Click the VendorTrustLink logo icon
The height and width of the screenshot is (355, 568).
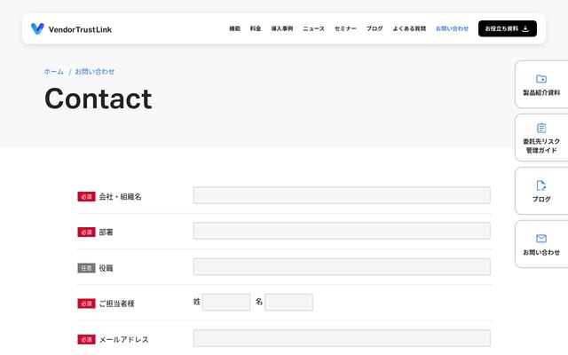[x=37, y=28]
